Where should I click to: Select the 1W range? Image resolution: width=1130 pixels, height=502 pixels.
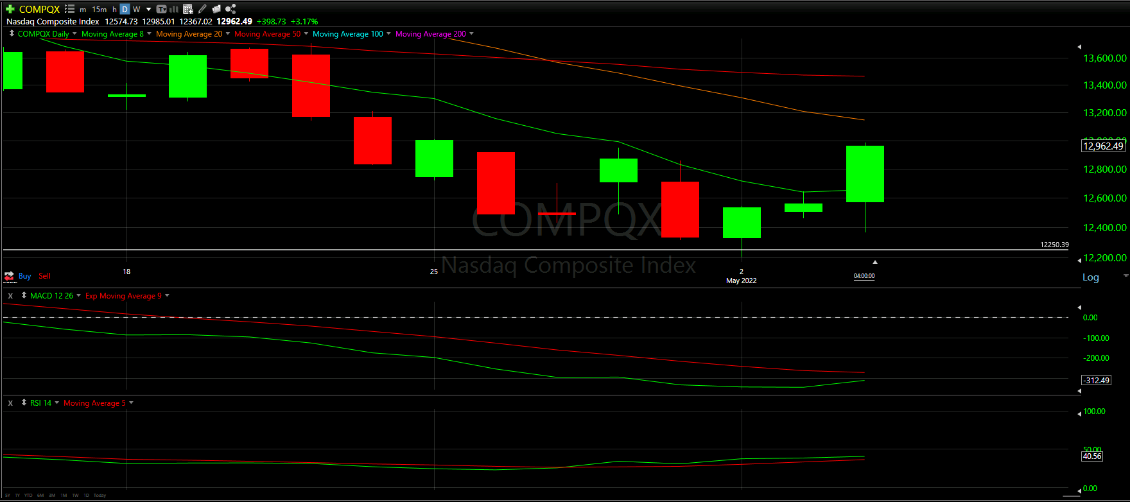coord(75,495)
